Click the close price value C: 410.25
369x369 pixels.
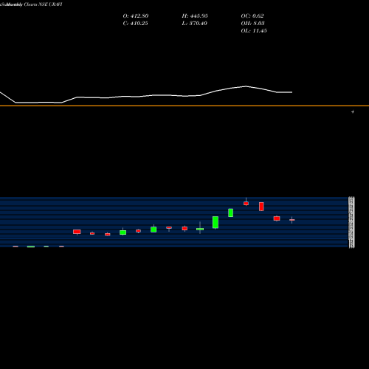tap(135, 23)
